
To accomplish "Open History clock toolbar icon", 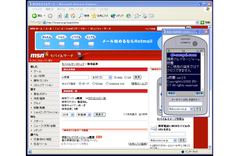I will (x=129, y=16).
